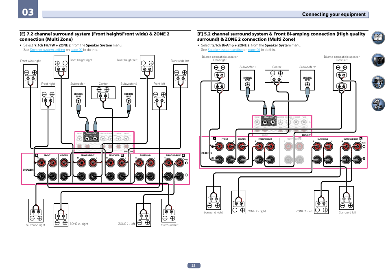Click 'Subwoofer 2' label in diagram F
The width and height of the screenshot is (388, 275).
pyautogui.click(x=307, y=67)
